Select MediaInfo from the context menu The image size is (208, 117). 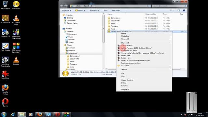tap(144, 36)
